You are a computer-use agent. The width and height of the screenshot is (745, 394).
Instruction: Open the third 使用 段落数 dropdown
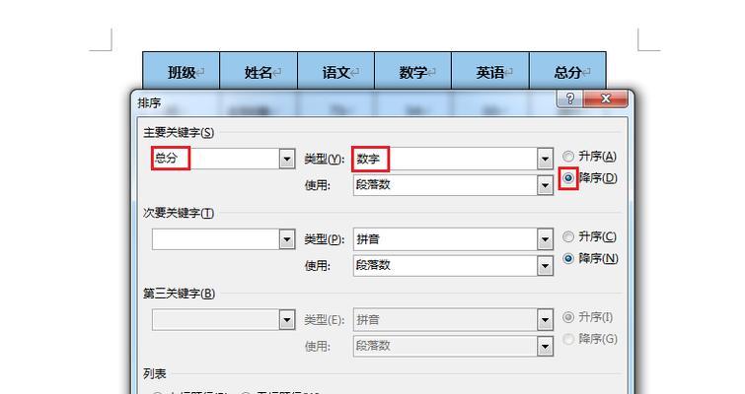coord(545,346)
